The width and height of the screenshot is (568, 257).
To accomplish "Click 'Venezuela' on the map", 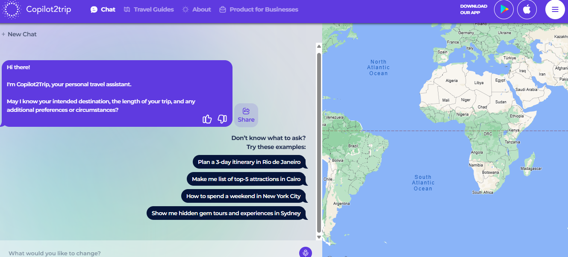I will [x=335, y=117].
